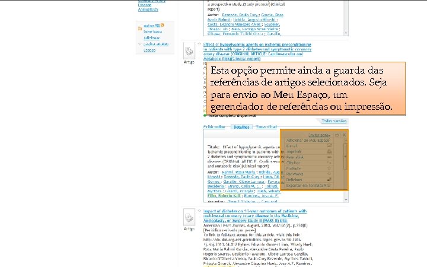The height and width of the screenshot is (267, 427).
Task: Click the American Heart Journal, August, 2013 citation text
Action: click(255, 225)
